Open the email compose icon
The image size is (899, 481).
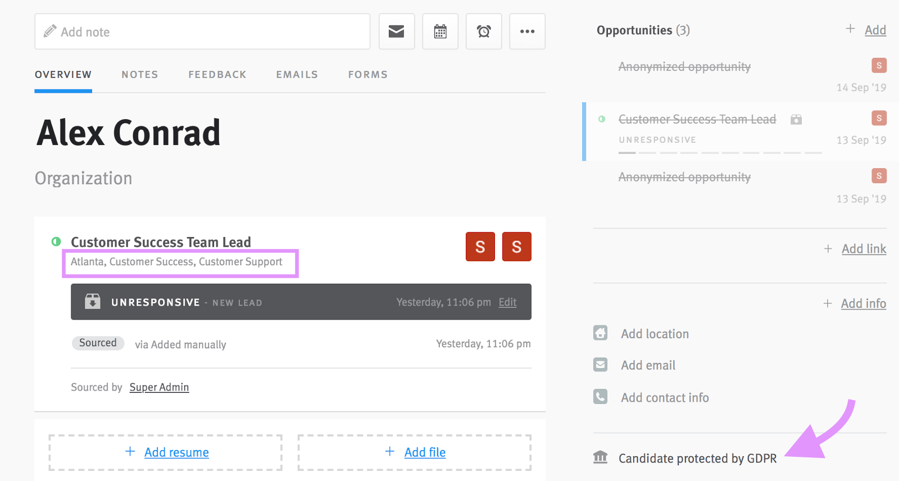(x=397, y=31)
